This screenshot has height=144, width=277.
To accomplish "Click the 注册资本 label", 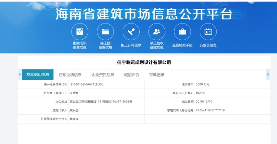I will pyautogui.click(x=188, y=84).
